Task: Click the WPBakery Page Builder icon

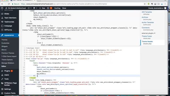Action: [2, 83]
